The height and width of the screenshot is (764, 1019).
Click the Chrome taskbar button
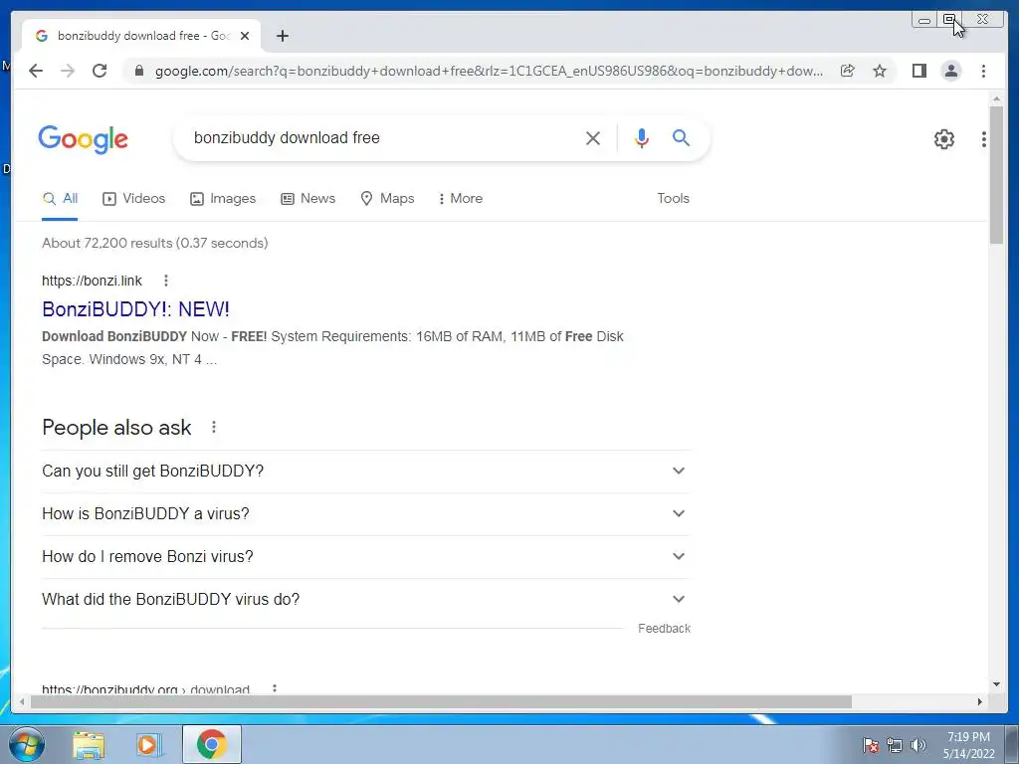click(211, 744)
